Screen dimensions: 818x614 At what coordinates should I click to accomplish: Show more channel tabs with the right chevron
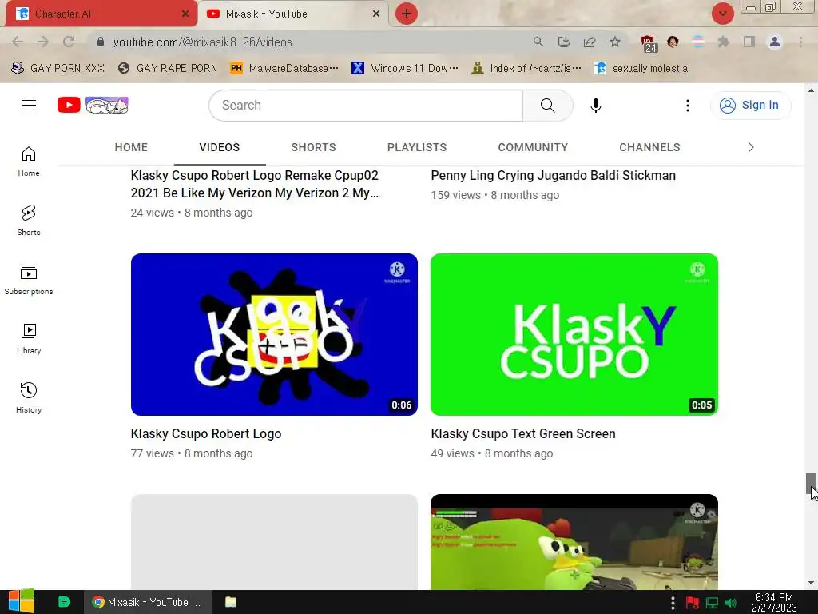751,147
